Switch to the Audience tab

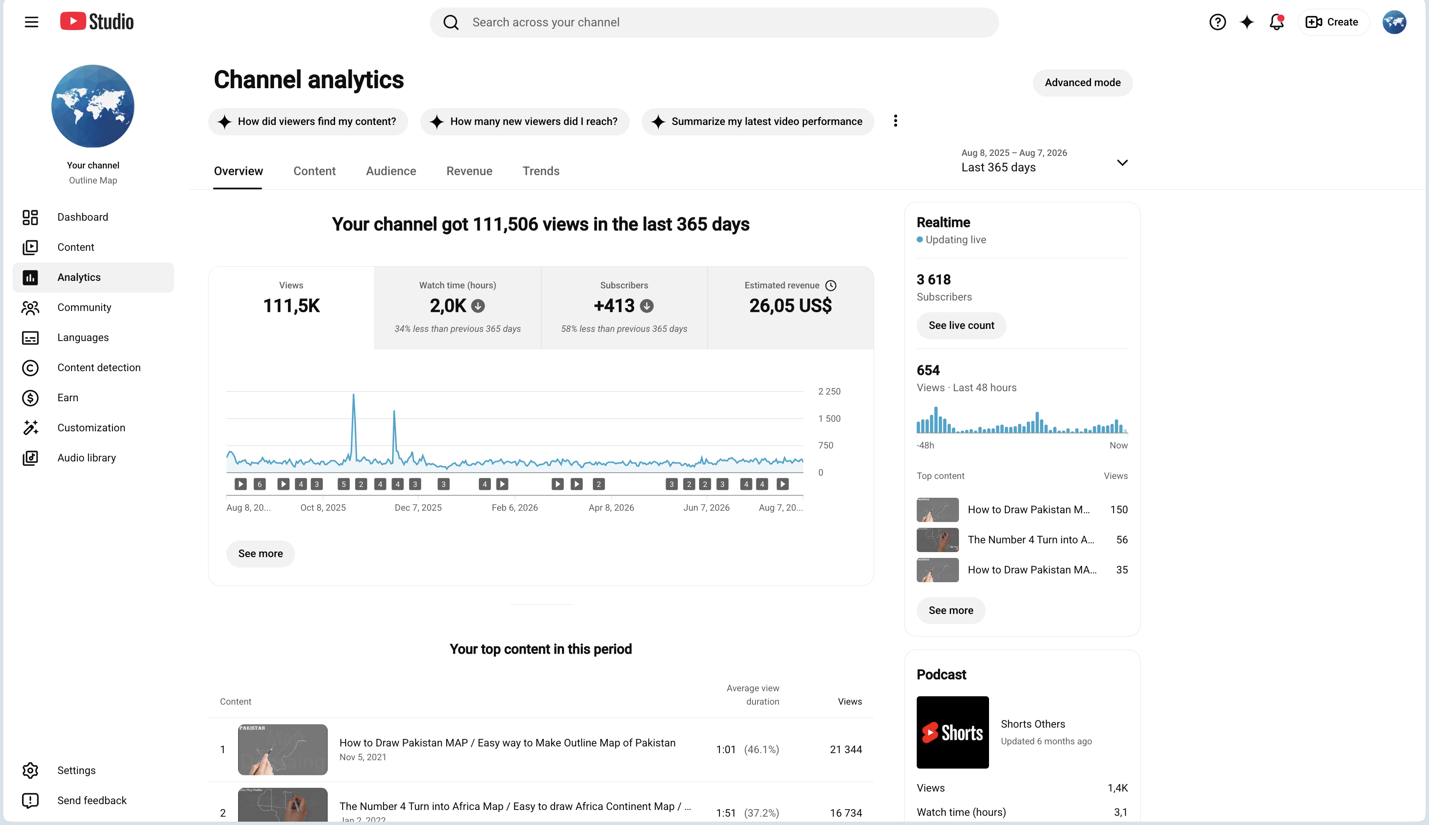[x=391, y=171]
